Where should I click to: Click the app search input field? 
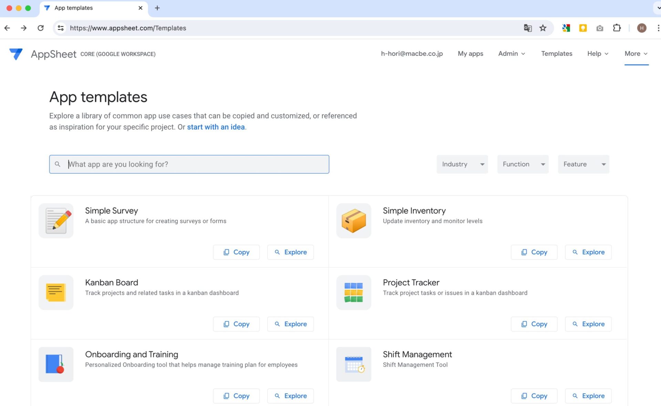189,164
